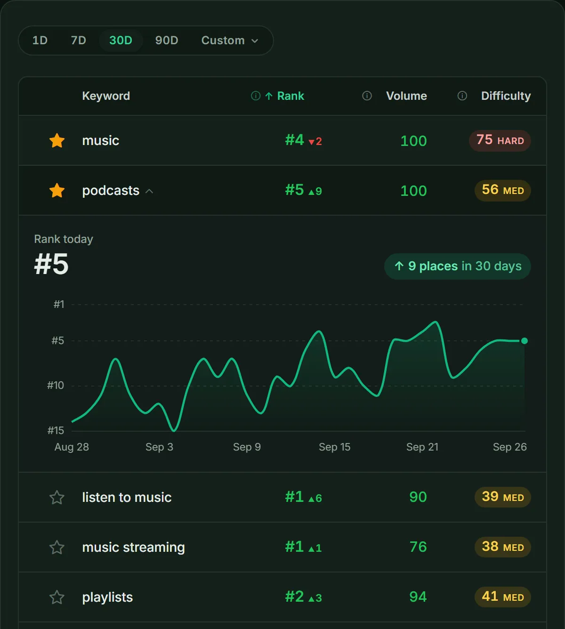Image resolution: width=565 pixels, height=629 pixels.
Task: Star the music streaming keyword
Action: pos(57,547)
